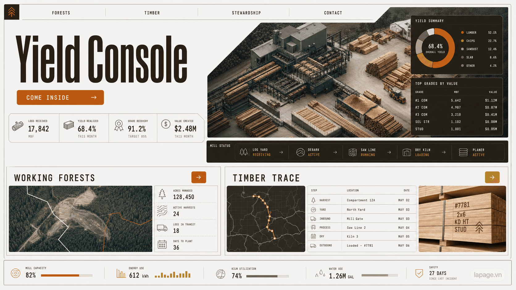Click the calendar icon for Days to Plant

point(162,244)
